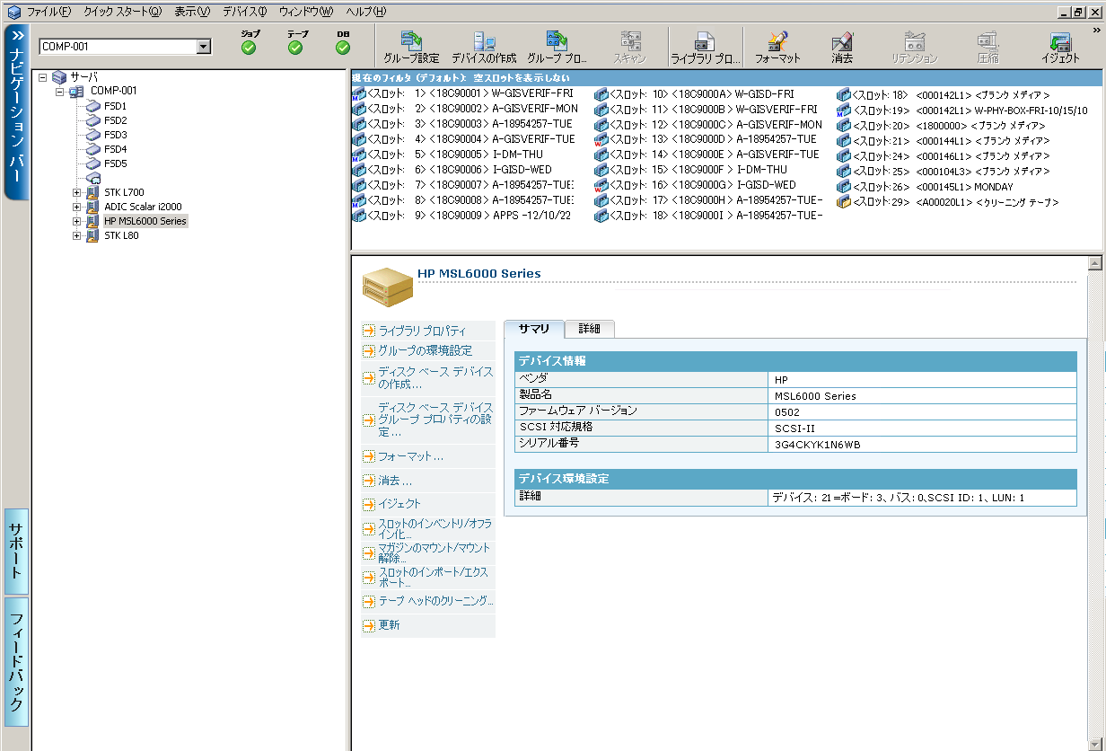The height and width of the screenshot is (751, 1106).
Task: Click the ライブラリ プロ... toolbar icon
Action: coord(705,46)
